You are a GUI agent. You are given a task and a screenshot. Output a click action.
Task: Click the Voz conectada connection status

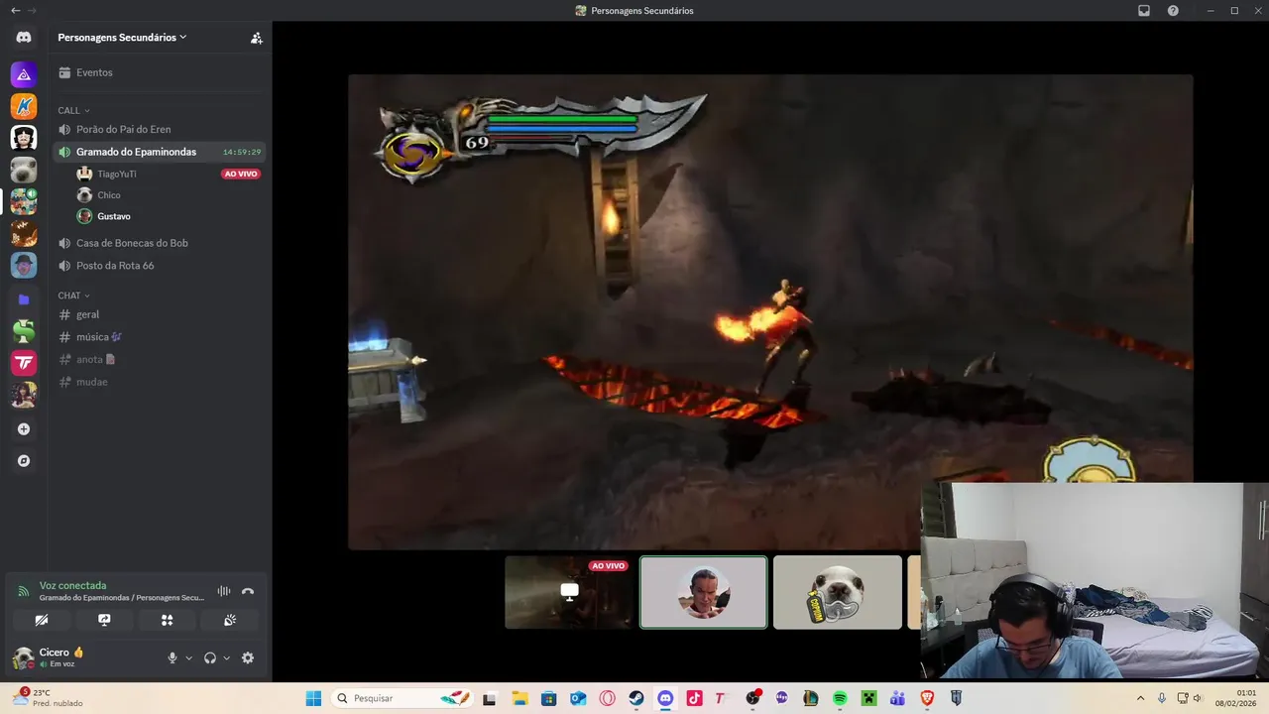pyautogui.click(x=72, y=585)
